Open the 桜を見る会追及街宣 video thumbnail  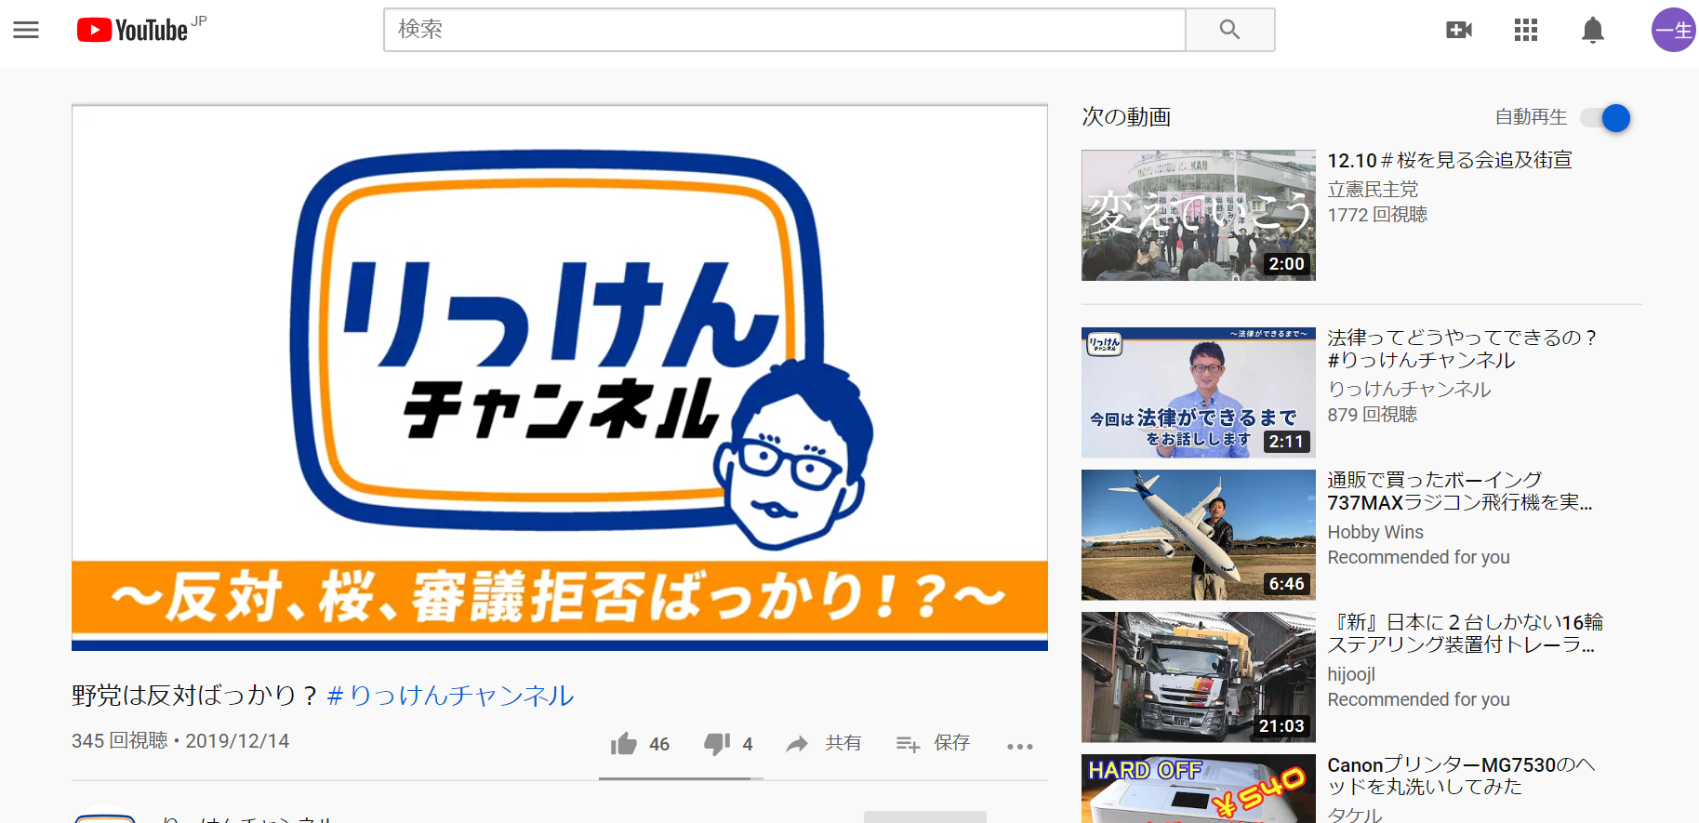(1198, 215)
